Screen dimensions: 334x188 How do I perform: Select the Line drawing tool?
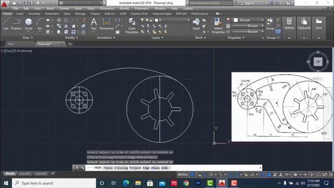6,24
